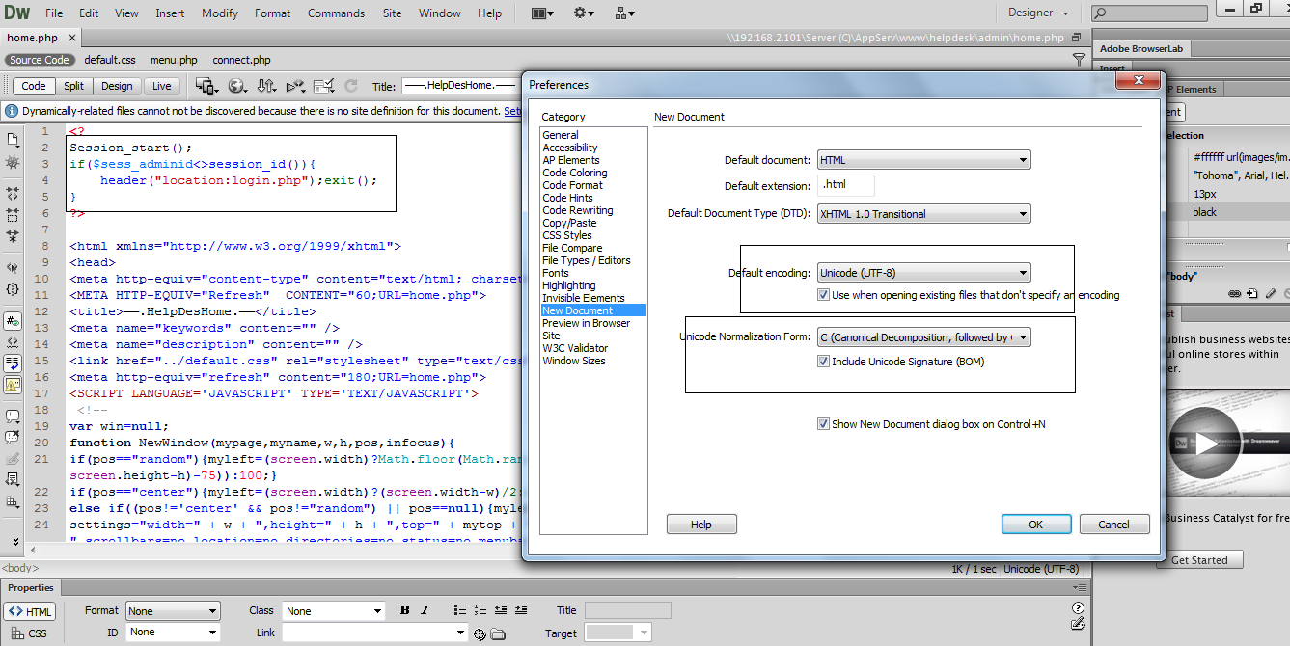Open the Extend Dreamweaver gear menu

coord(584,13)
